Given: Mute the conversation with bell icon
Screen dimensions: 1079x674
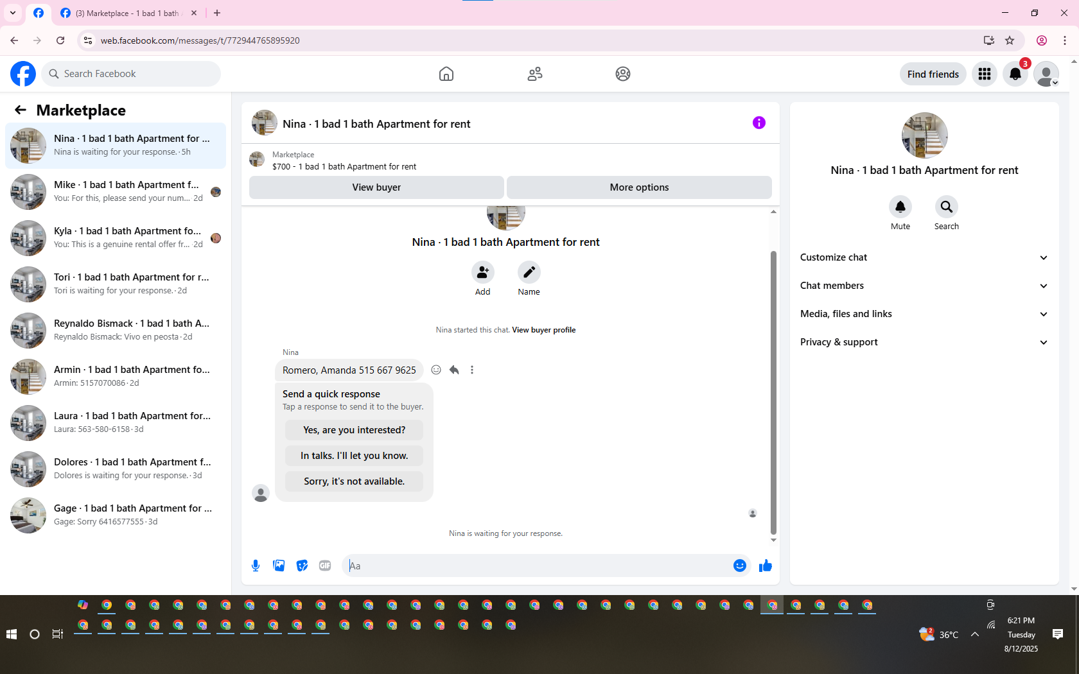Looking at the screenshot, I should [x=900, y=207].
